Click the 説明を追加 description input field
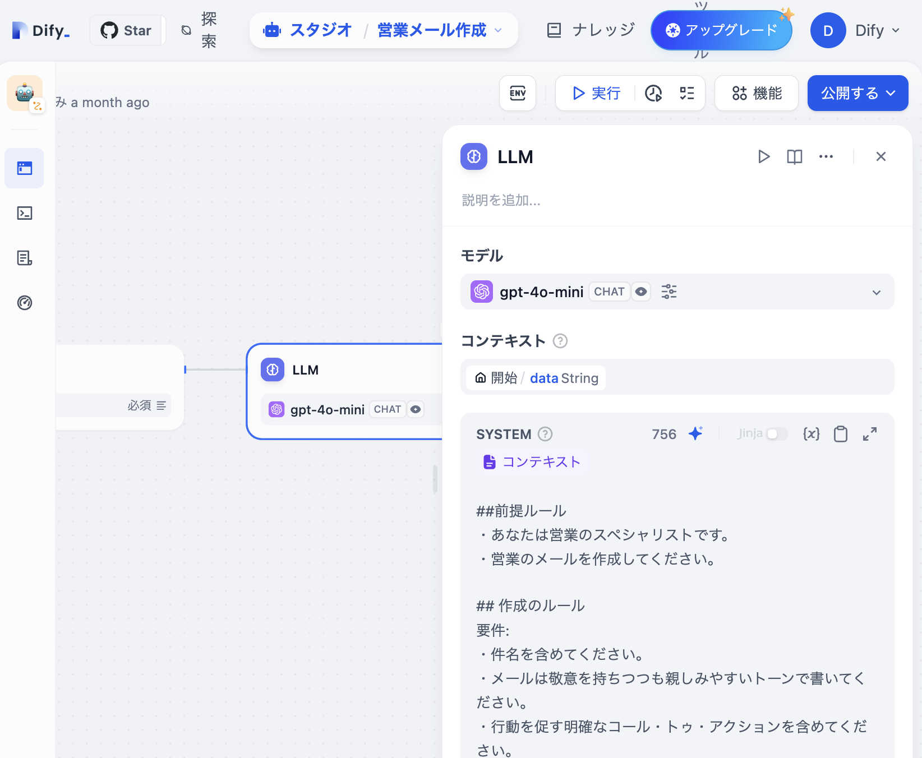922x758 pixels. pyautogui.click(x=561, y=201)
